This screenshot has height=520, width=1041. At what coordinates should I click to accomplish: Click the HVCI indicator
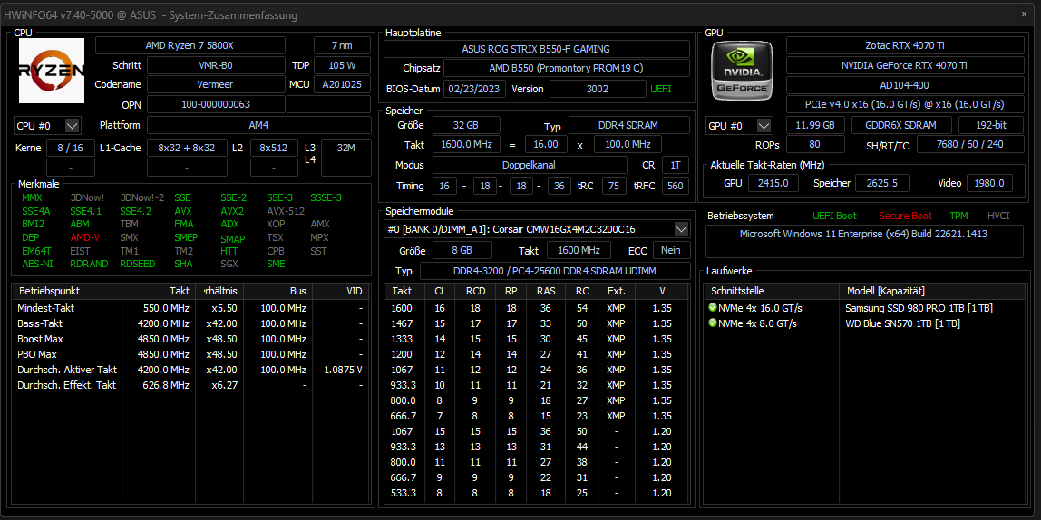point(998,216)
